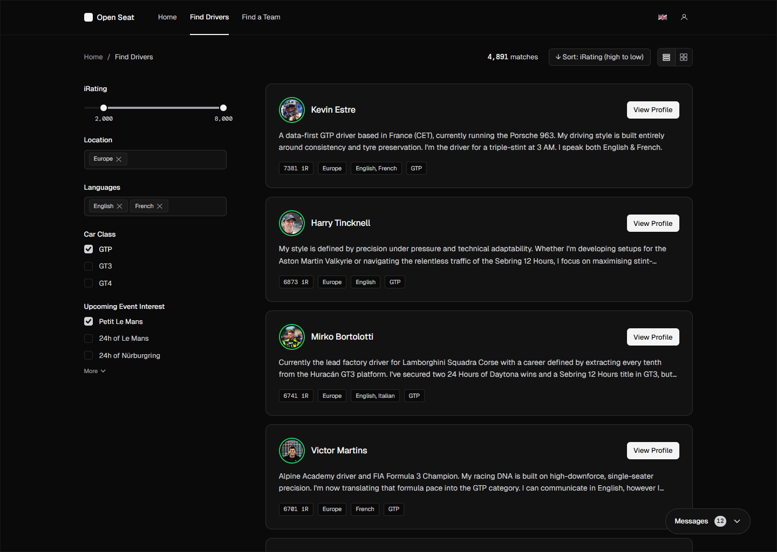The image size is (777, 552).
Task: Click the Home breadcrumb link
Action: click(x=93, y=57)
